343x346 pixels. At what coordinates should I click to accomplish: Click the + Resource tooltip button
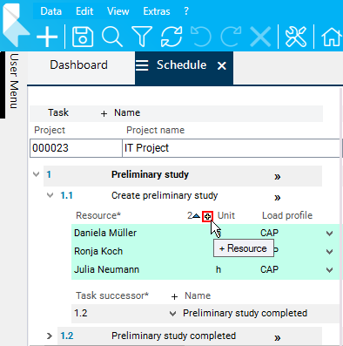tap(243, 248)
